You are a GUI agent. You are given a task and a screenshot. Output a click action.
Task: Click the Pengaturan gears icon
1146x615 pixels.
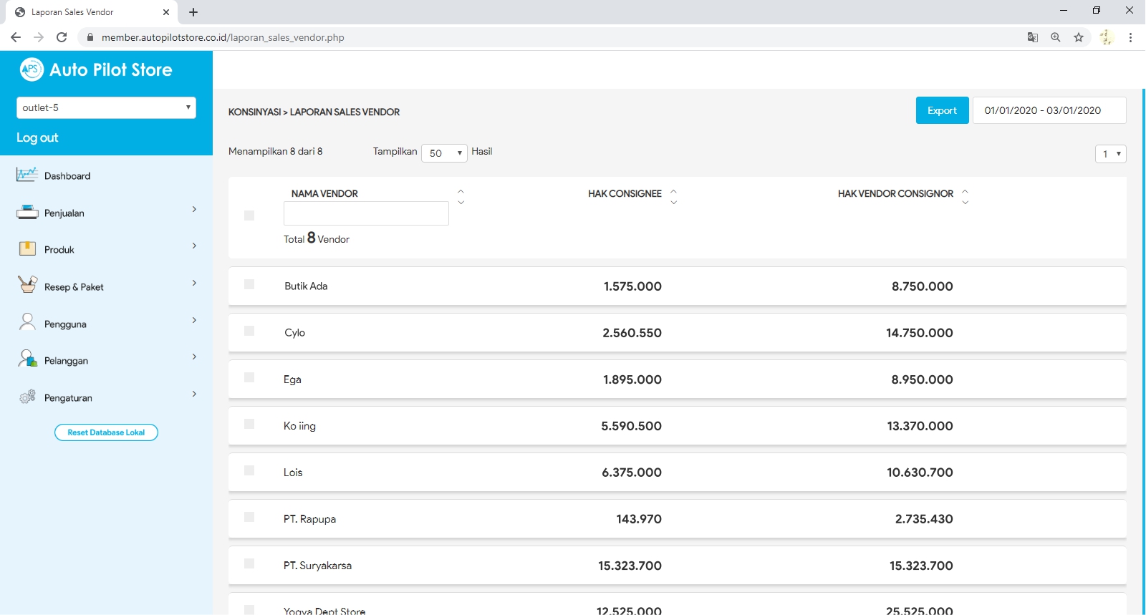pyautogui.click(x=27, y=397)
